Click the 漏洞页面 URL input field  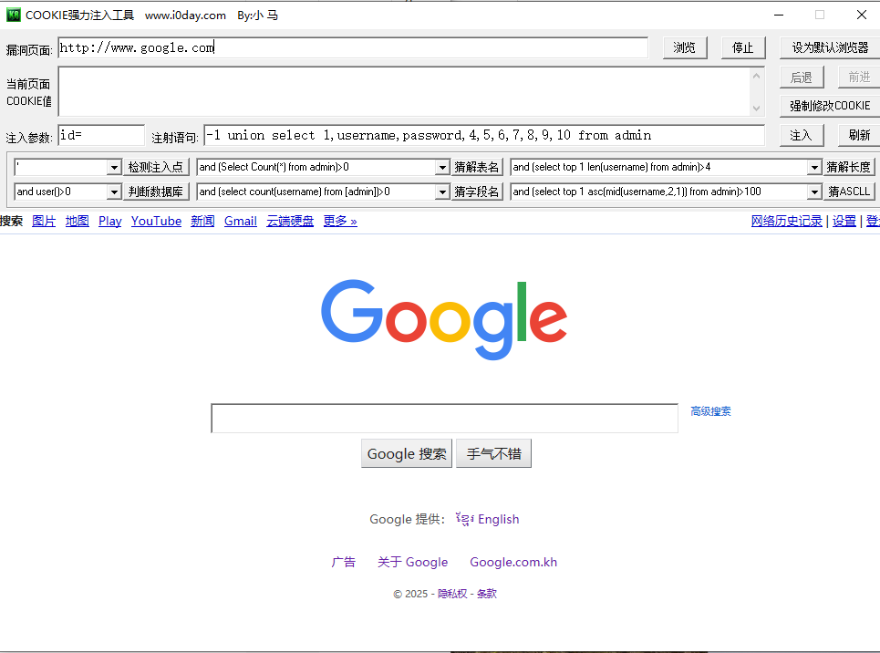pyautogui.click(x=353, y=47)
